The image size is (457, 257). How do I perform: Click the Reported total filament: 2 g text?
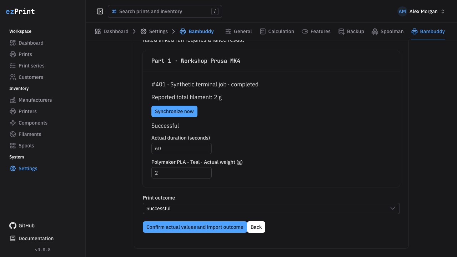186,97
